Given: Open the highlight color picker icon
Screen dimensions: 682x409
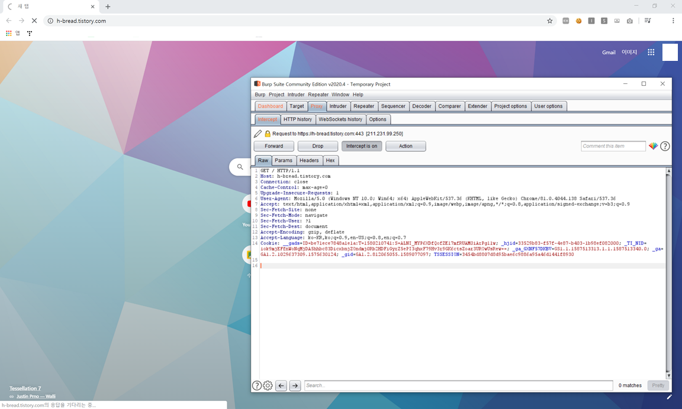Looking at the screenshot, I should coord(654,147).
